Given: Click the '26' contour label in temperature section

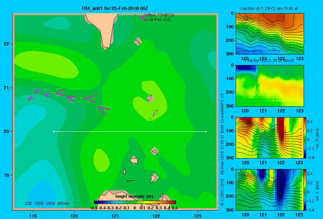Looking at the screenshot, I should point(246,17).
